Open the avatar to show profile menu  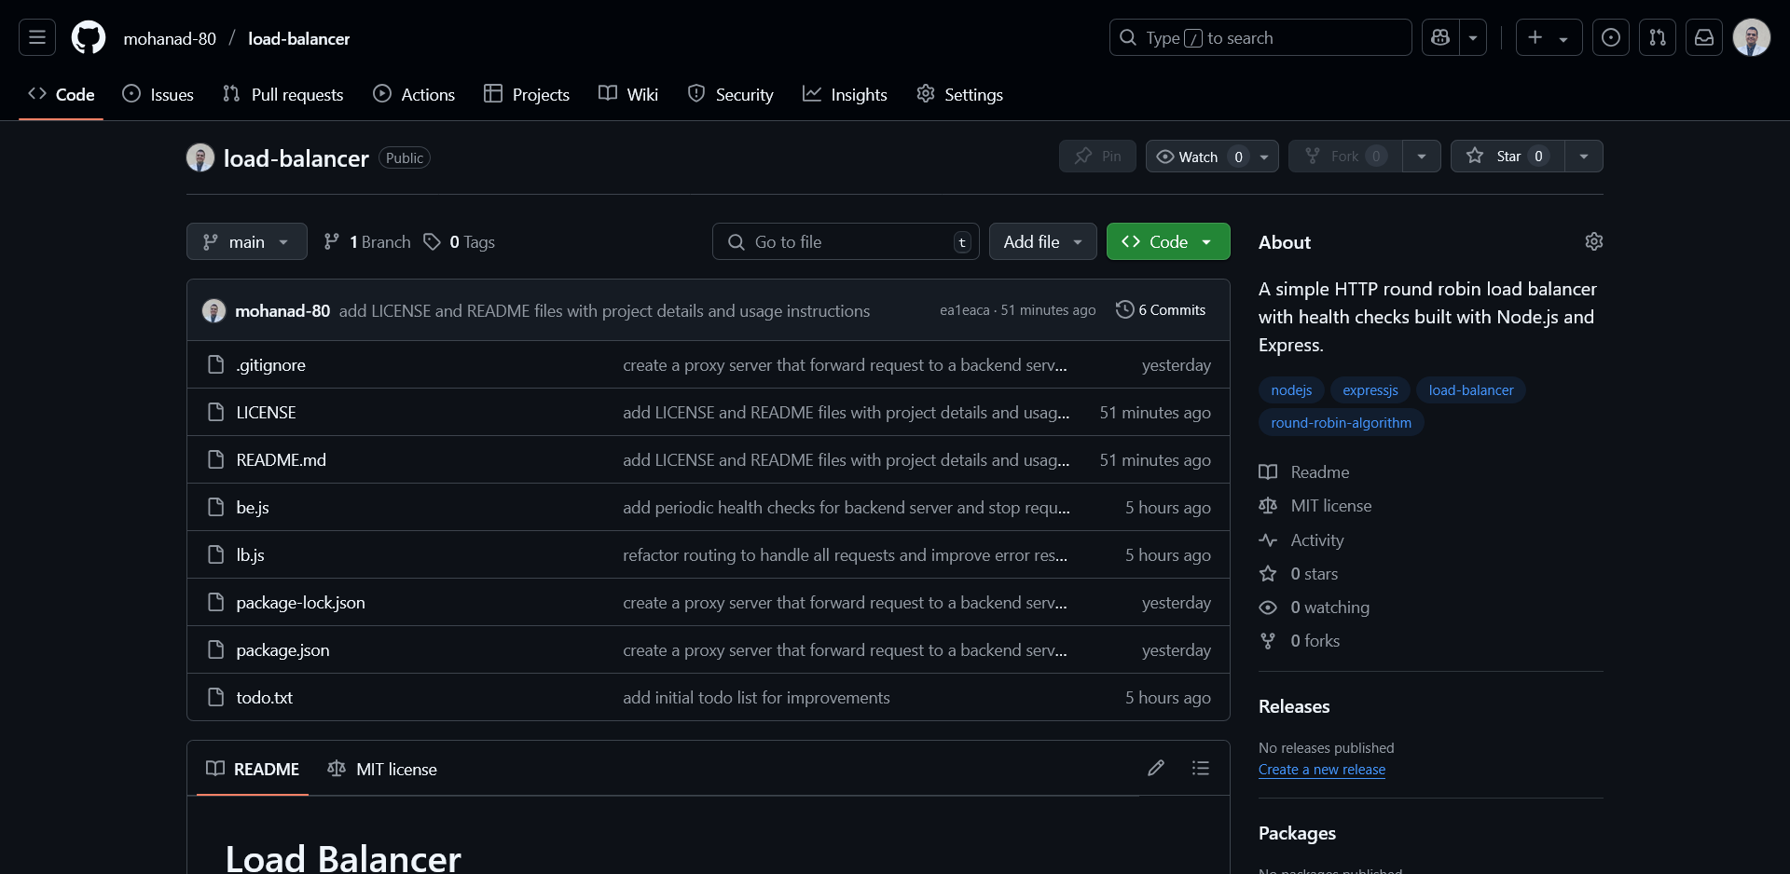click(x=1752, y=37)
